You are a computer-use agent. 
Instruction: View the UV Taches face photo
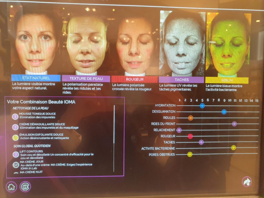pyautogui.click(x=182, y=43)
